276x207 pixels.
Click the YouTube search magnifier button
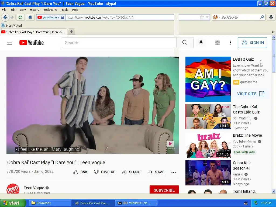(185, 43)
